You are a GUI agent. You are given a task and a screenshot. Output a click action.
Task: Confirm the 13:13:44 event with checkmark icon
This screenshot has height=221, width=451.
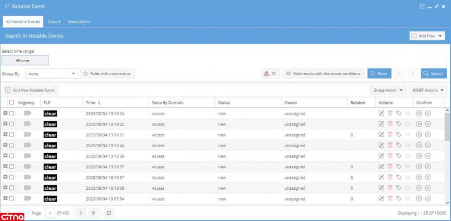coord(428,146)
